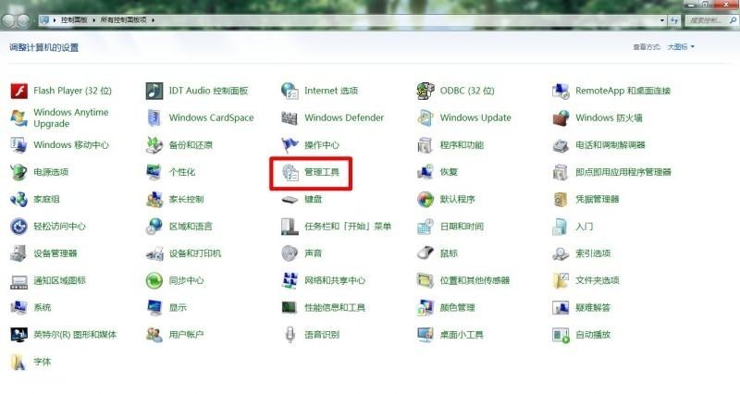
Task: Open the 备份和还原 backup icon
Action: (x=154, y=145)
